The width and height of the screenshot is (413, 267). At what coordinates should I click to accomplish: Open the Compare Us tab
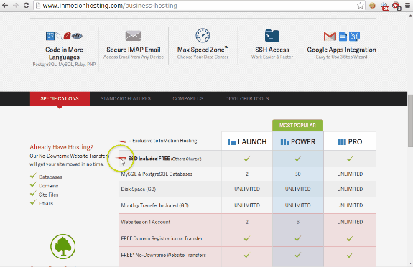click(x=187, y=98)
